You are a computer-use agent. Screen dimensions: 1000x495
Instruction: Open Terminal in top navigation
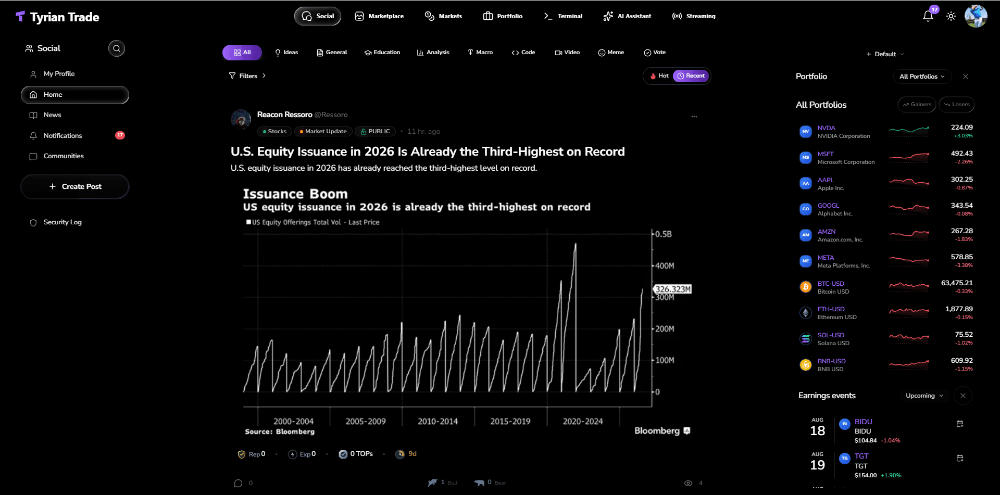(x=563, y=16)
